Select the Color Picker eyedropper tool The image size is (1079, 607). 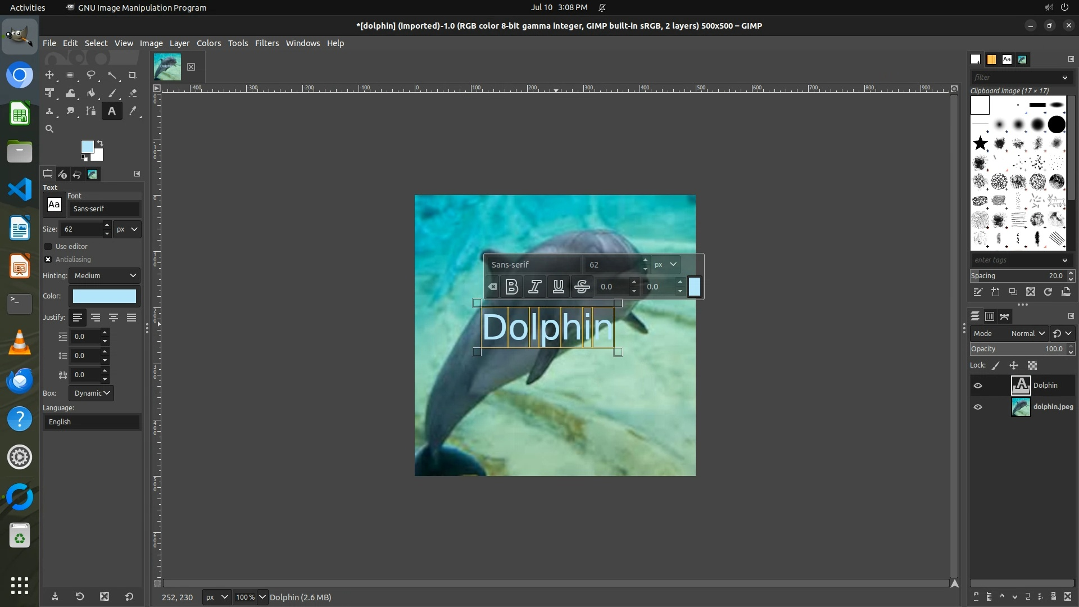click(x=133, y=111)
